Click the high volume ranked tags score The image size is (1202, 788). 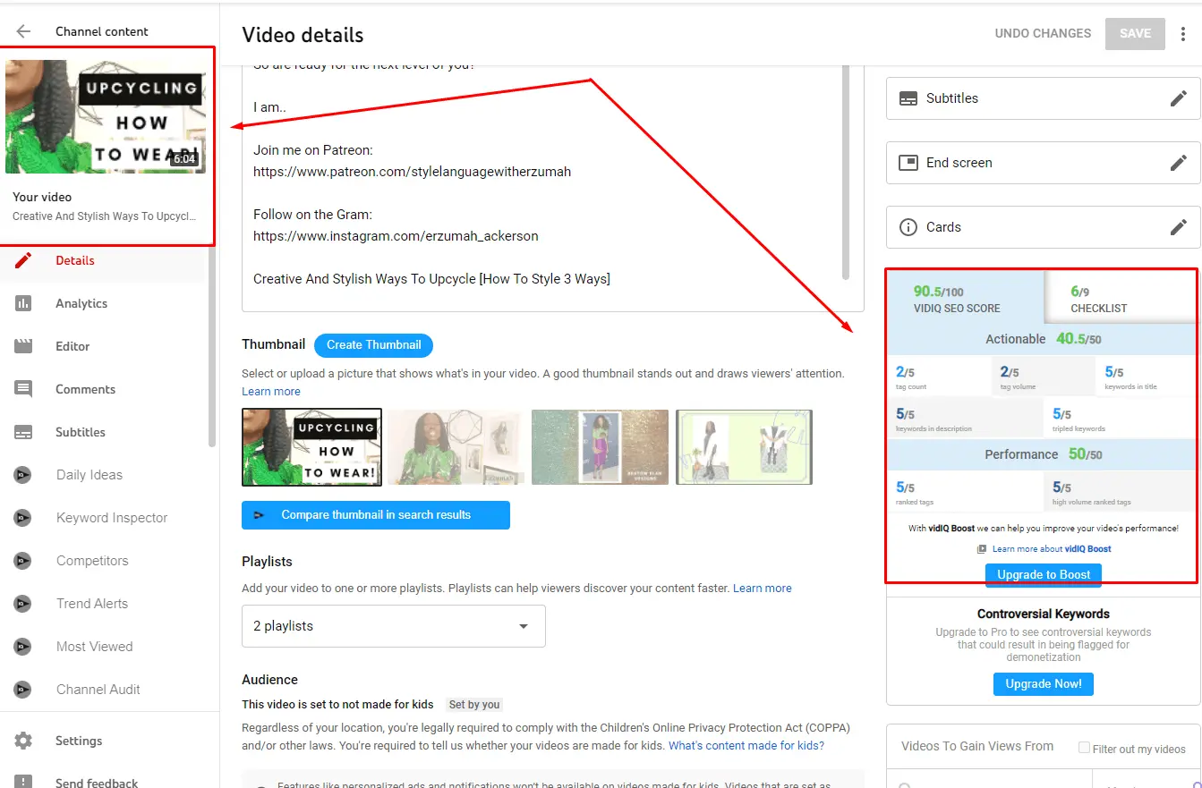1121,491
